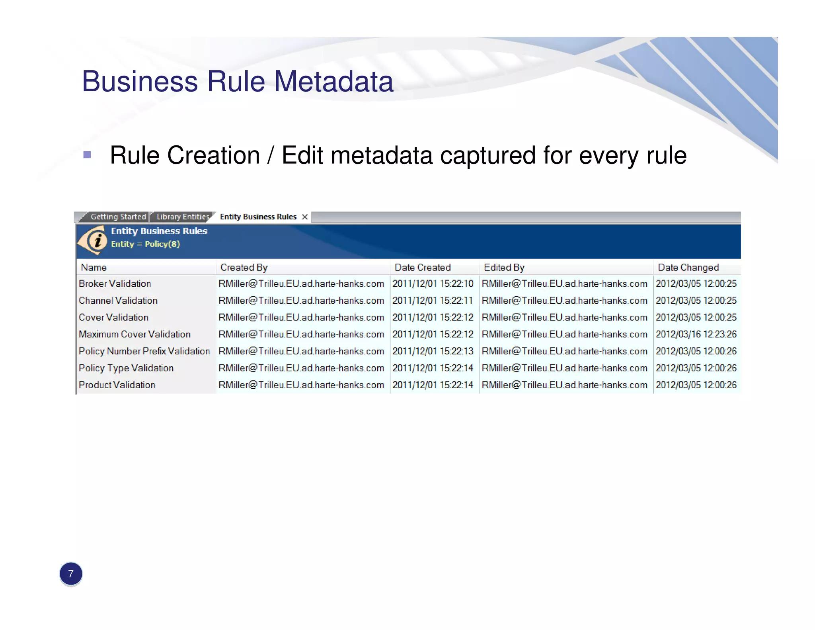The width and height of the screenshot is (815, 630).
Task: Click date created 2011/12/01 15:22:10
Action: tap(433, 284)
